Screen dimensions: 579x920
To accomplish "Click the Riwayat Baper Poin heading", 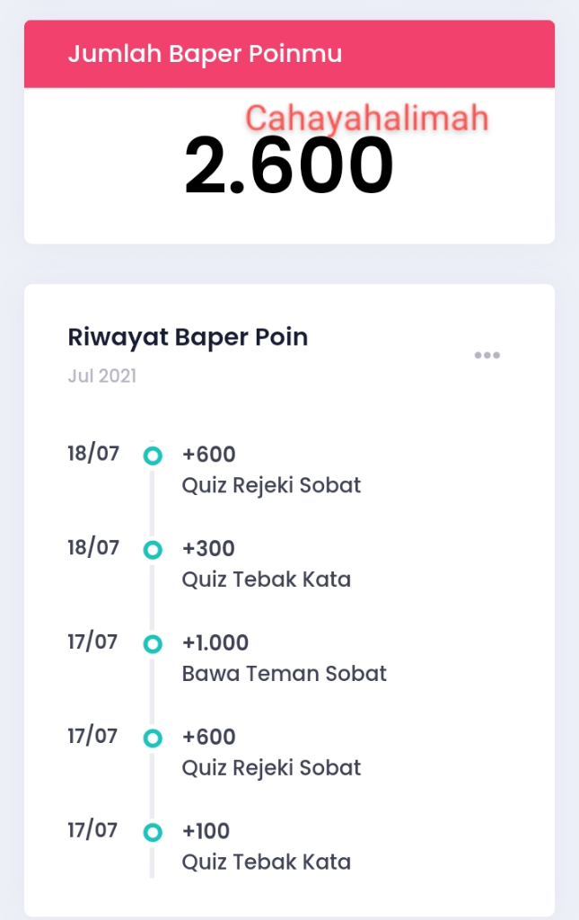I will (x=188, y=337).
